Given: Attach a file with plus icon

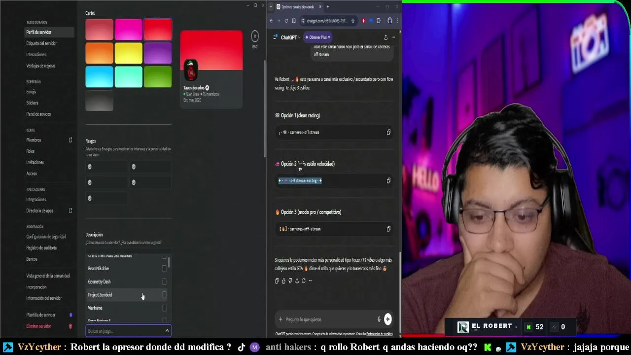Looking at the screenshot, I should pos(280,319).
